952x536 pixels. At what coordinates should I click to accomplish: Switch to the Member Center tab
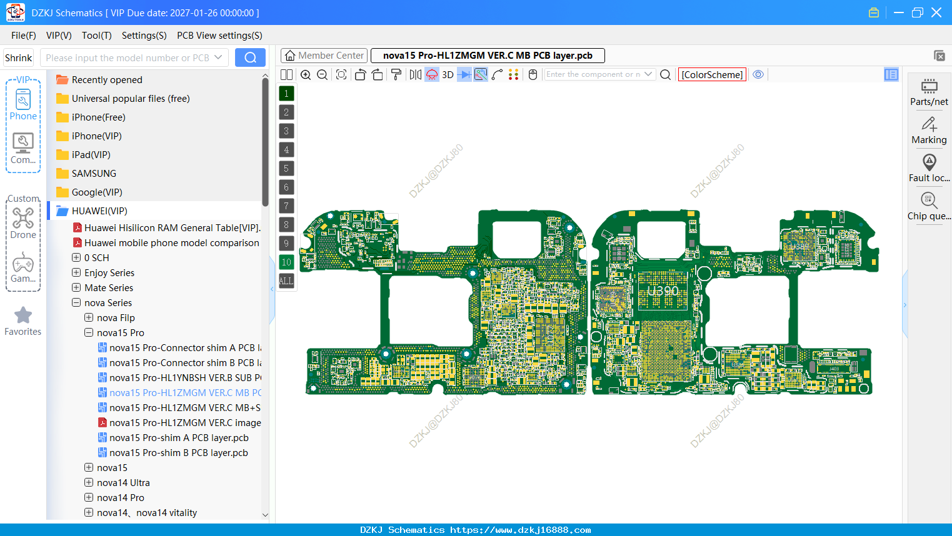324,56
